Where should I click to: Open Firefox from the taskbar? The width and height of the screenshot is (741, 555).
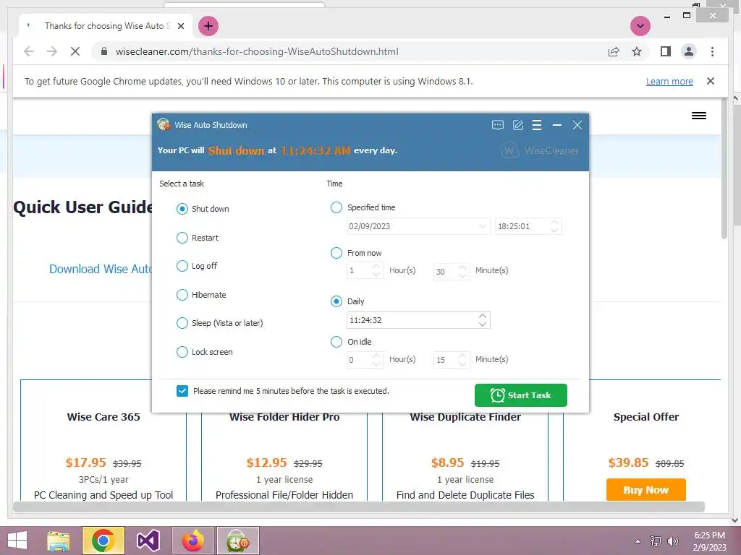tap(193, 541)
